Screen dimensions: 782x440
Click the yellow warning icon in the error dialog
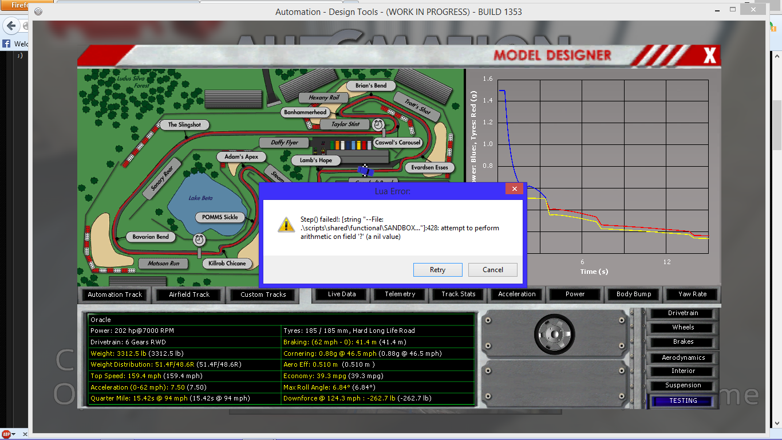(286, 224)
